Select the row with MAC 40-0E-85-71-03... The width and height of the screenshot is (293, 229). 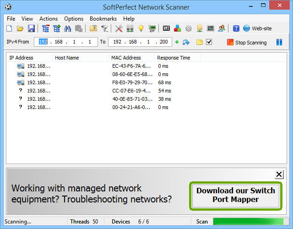pos(146,99)
